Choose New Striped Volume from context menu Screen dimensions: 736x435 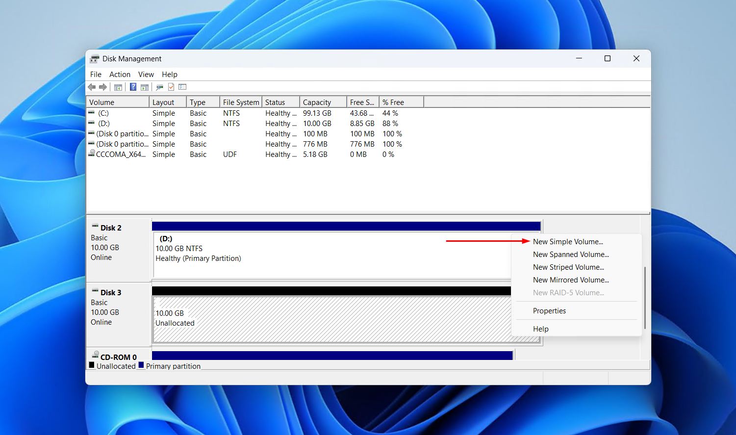coord(568,267)
